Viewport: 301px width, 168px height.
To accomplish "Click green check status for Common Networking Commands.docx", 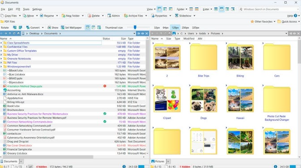I will (x=105, y=121).
